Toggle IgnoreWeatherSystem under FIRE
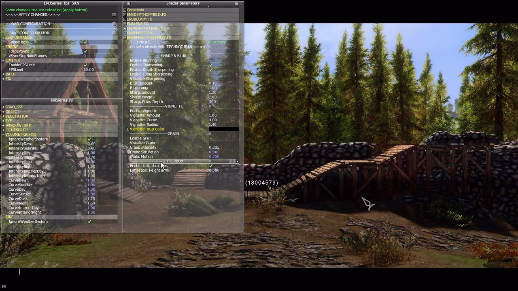This screenshot has height=291, width=518. [89, 221]
